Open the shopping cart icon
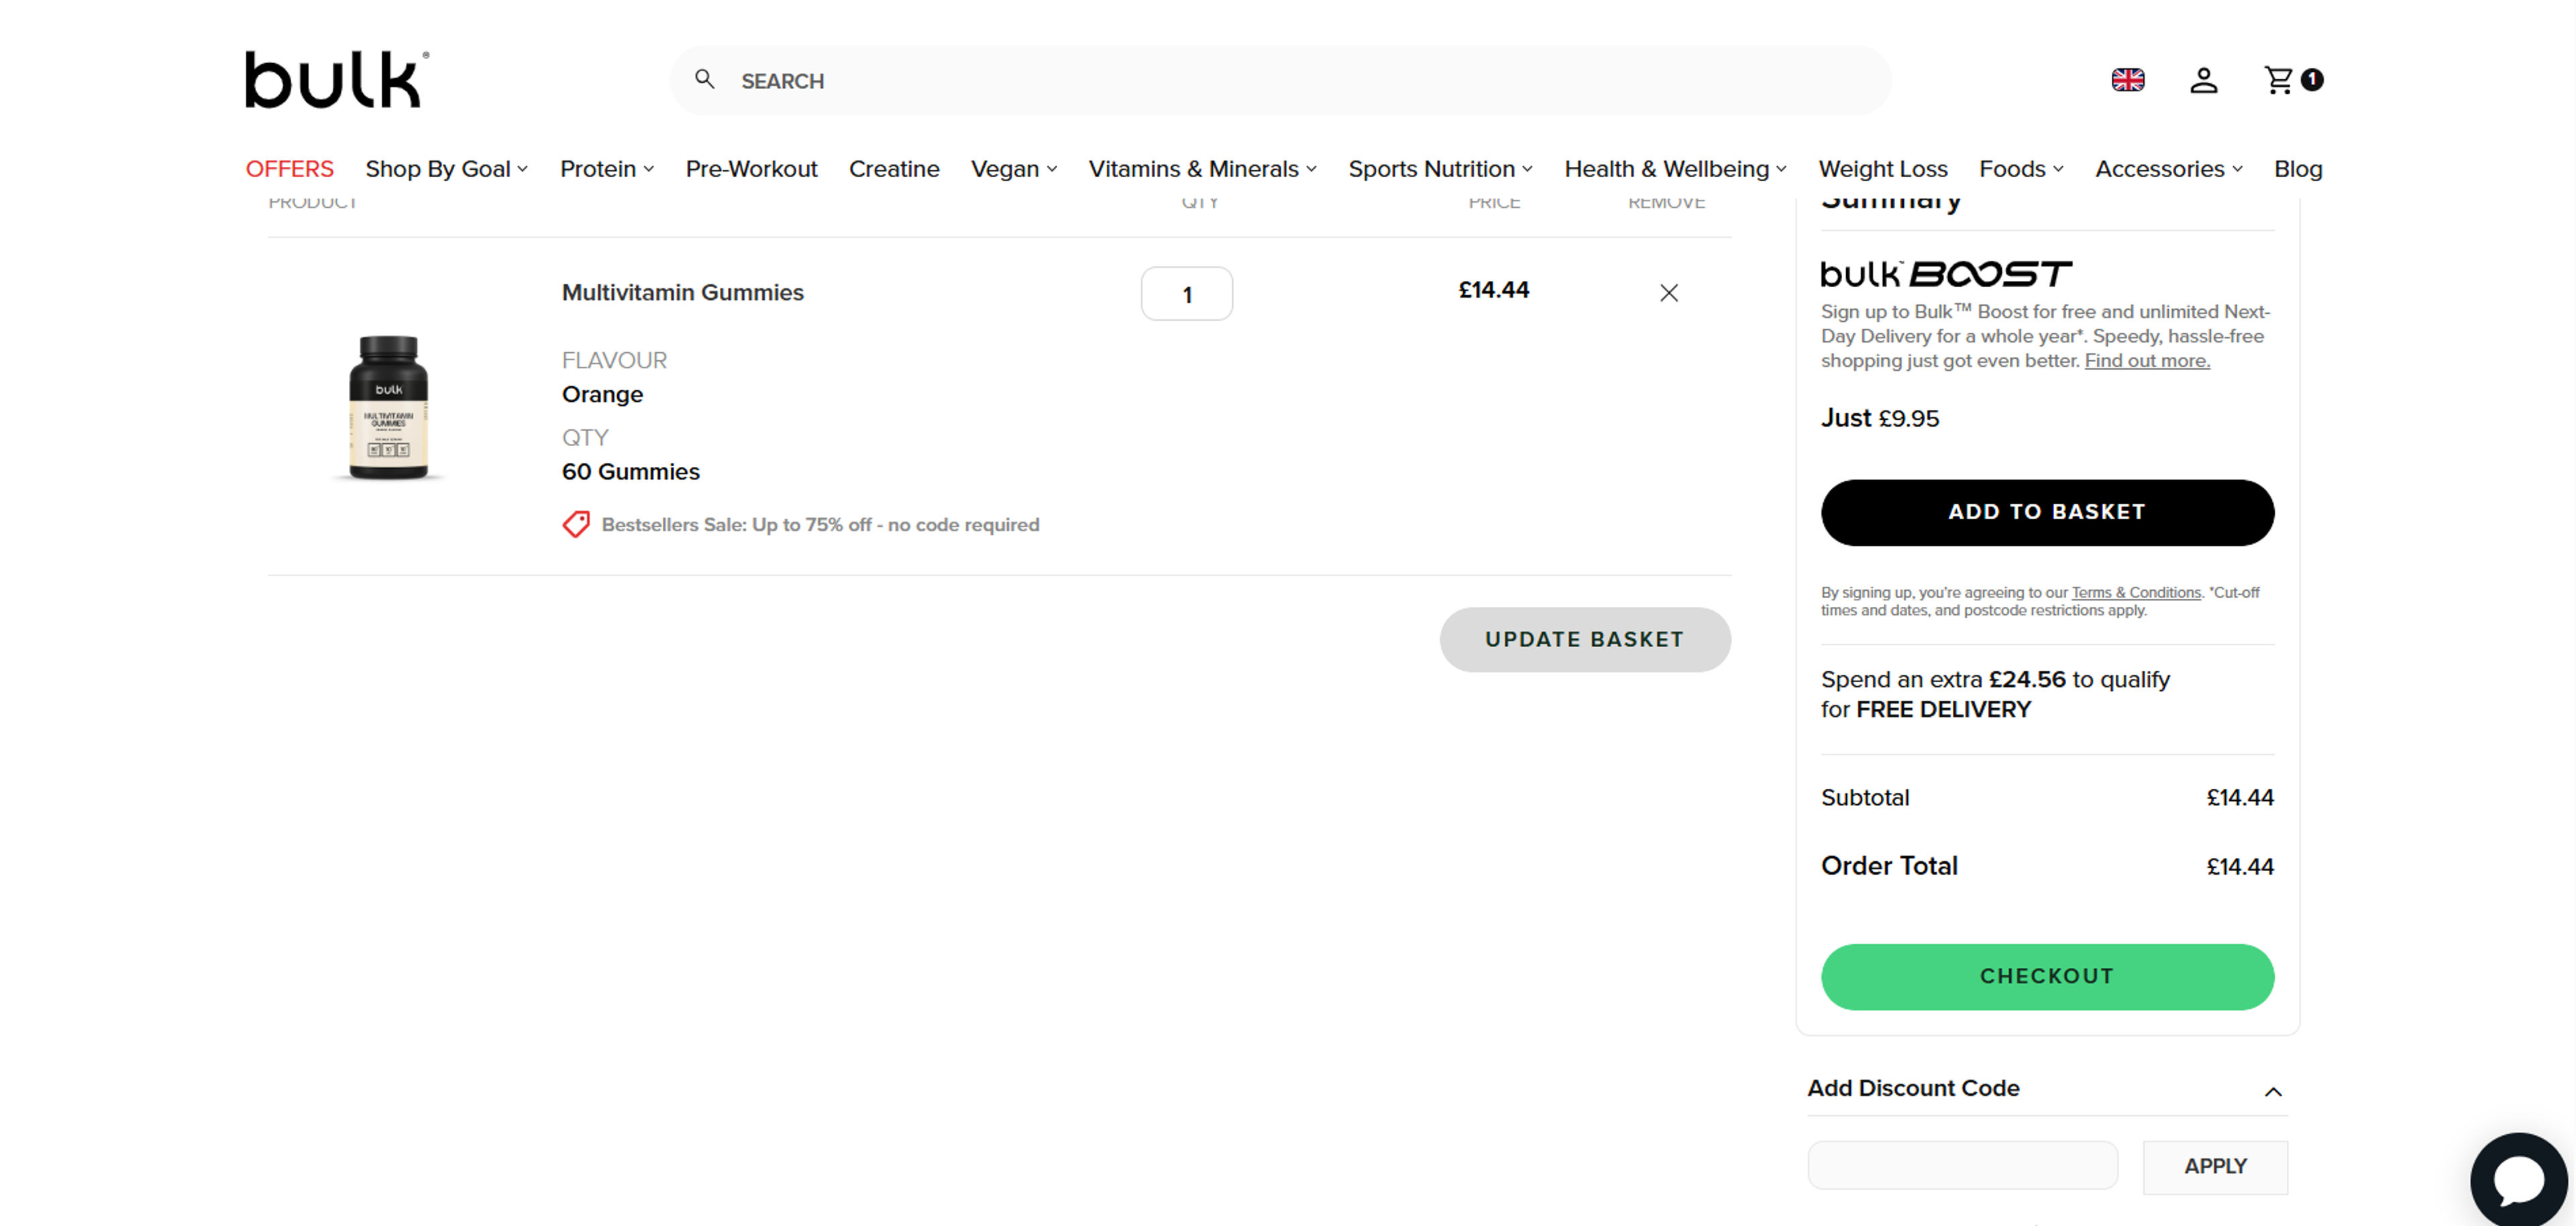Screen dimensions: 2576x1226 [x=2278, y=80]
